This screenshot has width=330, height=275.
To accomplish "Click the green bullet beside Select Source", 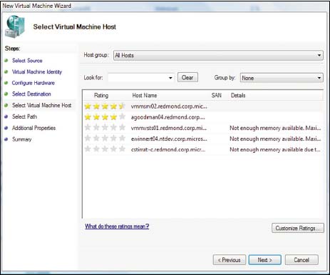I will click(x=6, y=61).
